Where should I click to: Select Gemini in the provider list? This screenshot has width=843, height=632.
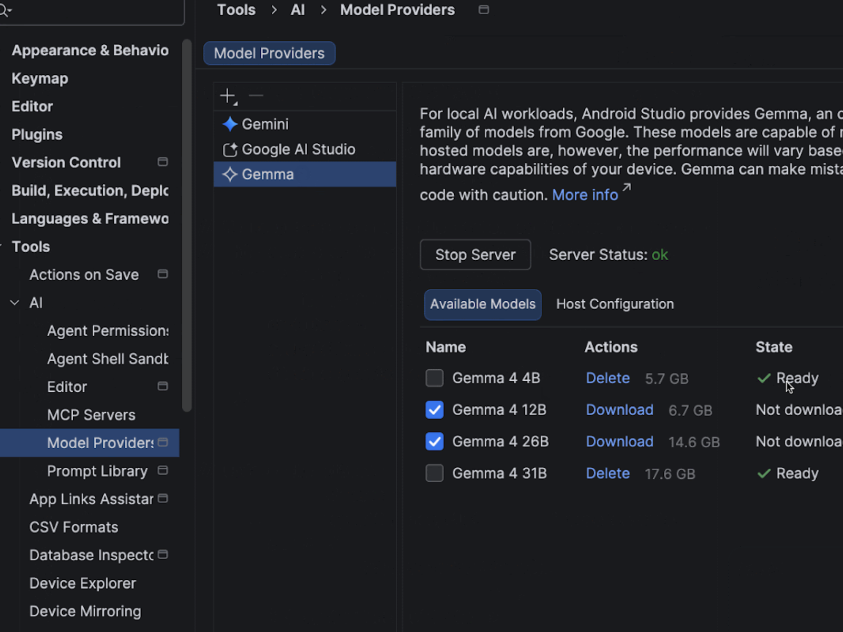point(305,124)
